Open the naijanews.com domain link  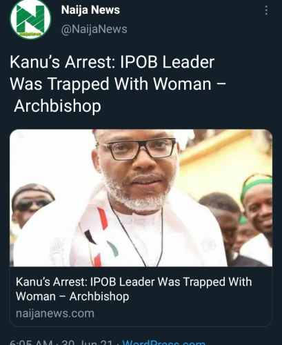(55, 313)
